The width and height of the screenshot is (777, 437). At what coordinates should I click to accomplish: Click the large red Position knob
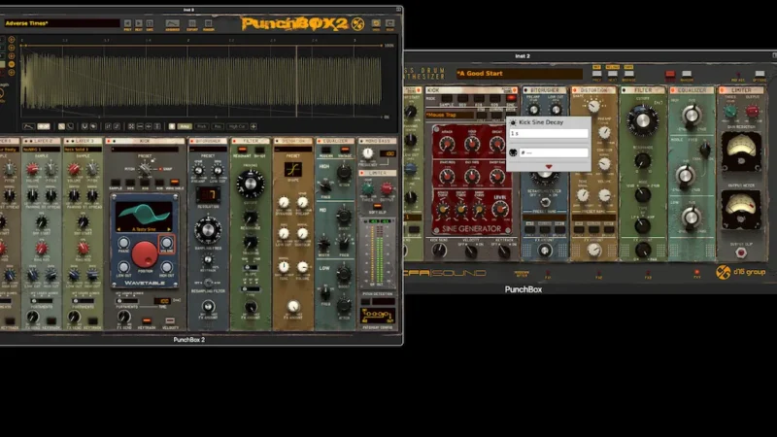pos(145,254)
